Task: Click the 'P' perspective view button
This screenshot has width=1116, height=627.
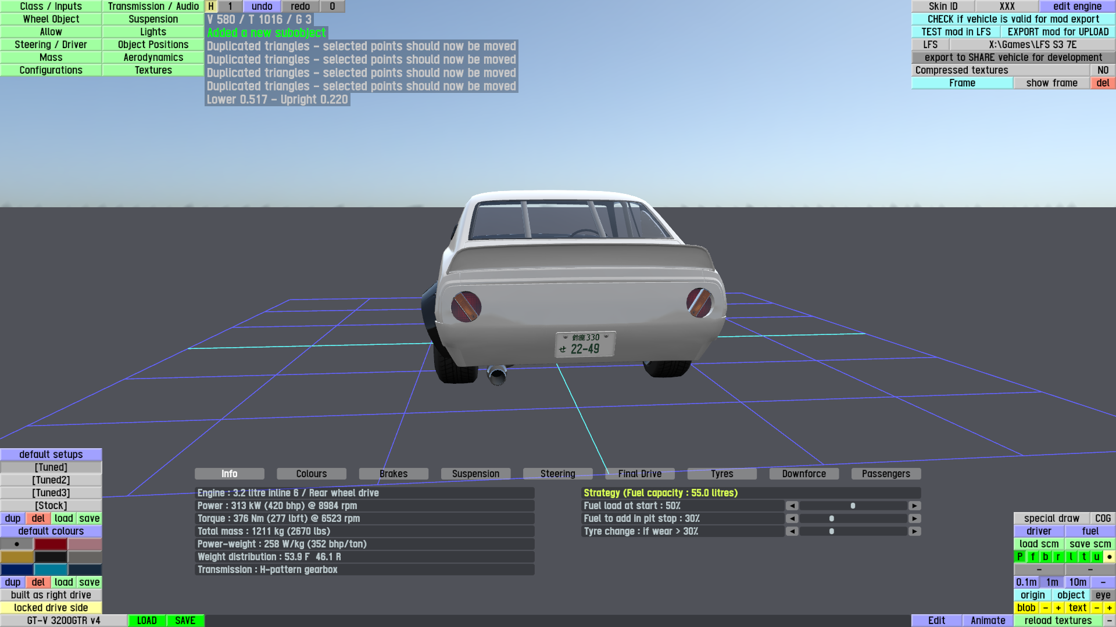Action: [x=1020, y=557]
